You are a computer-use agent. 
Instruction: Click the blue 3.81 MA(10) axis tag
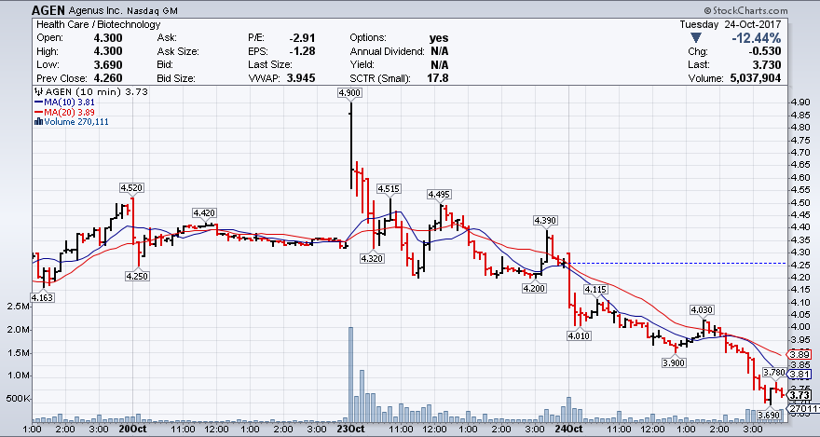pyautogui.click(x=800, y=374)
